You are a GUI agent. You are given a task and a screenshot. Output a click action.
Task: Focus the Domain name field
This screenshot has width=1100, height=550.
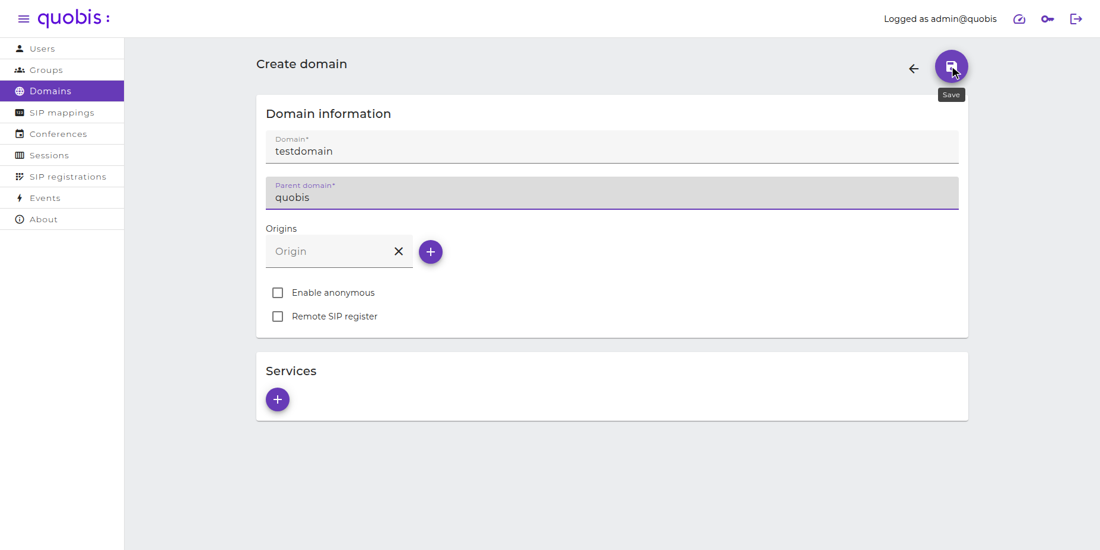click(612, 147)
